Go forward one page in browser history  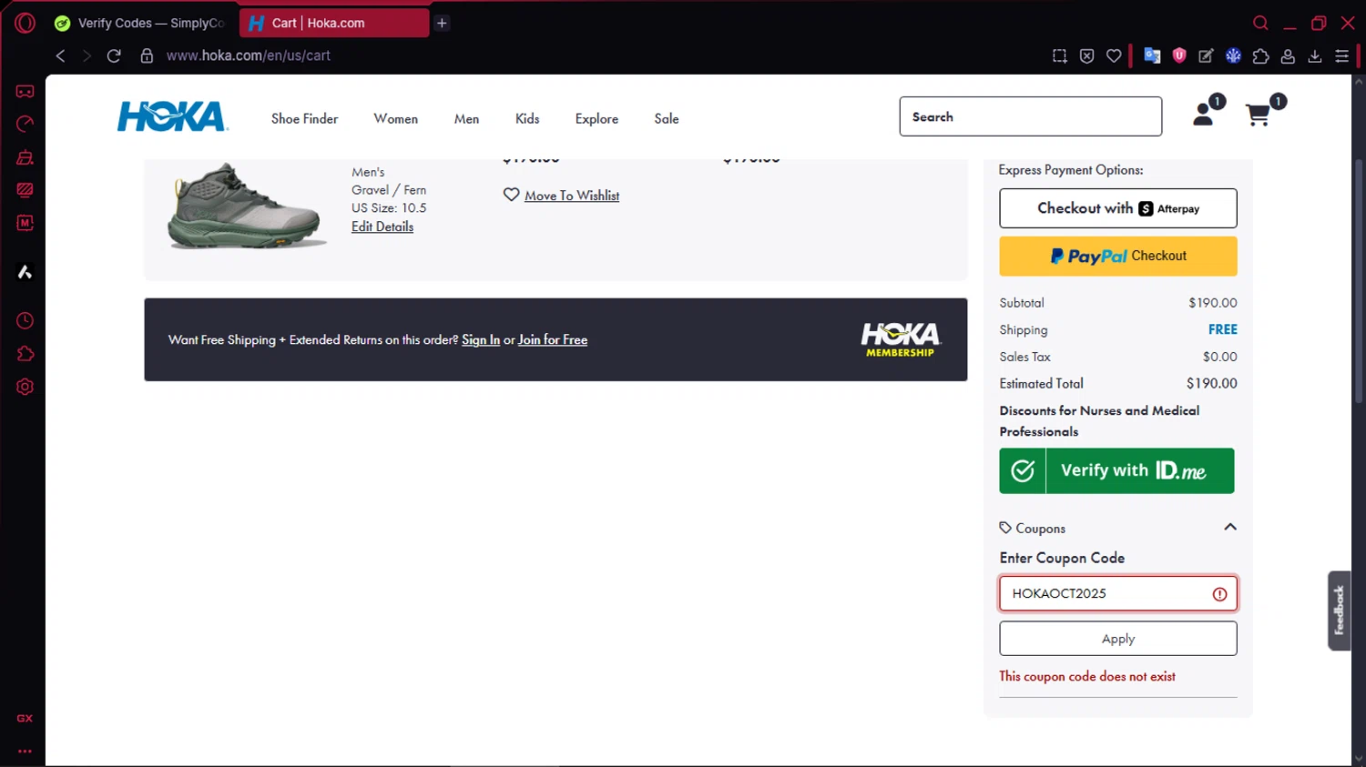pyautogui.click(x=87, y=56)
